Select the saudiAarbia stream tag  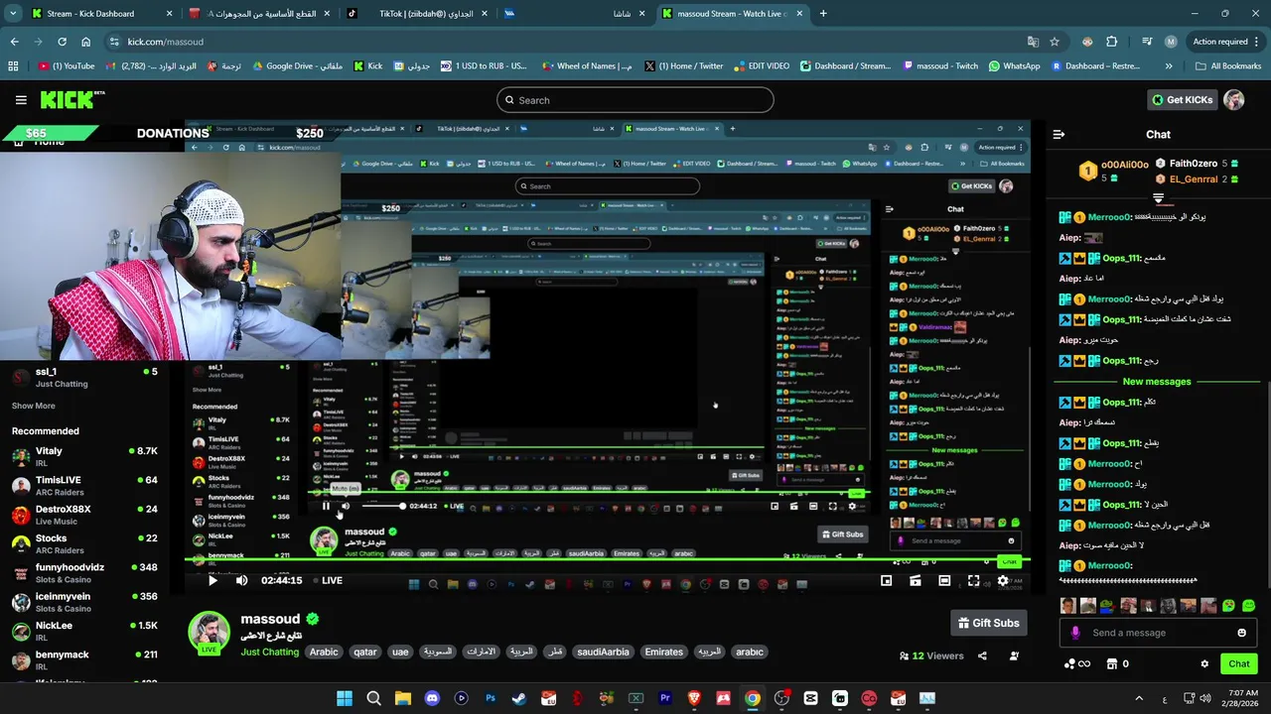tap(603, 653)
